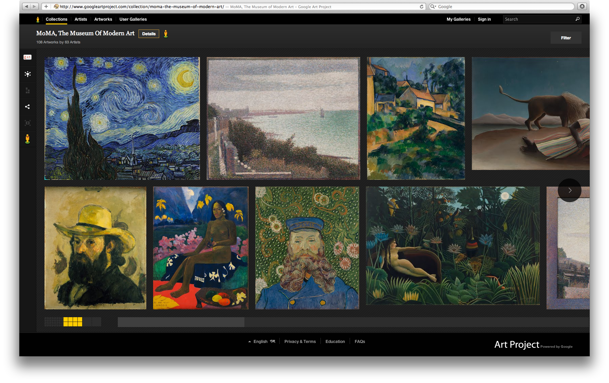Viewport: 609px width, 383px height.
Task: Click the Art Project home logo icon
Action: click(37, 19)
